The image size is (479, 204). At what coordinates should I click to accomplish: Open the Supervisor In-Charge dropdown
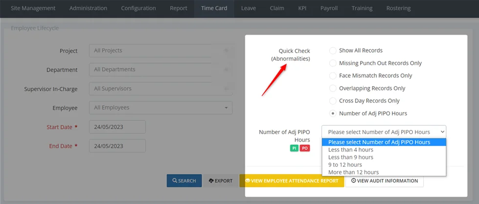(160, 89)
